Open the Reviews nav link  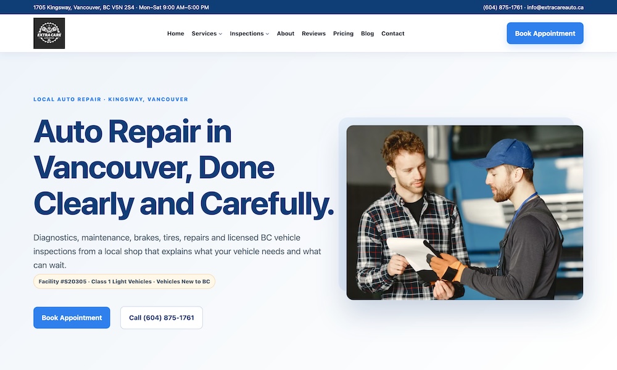(x=313, y=33)
